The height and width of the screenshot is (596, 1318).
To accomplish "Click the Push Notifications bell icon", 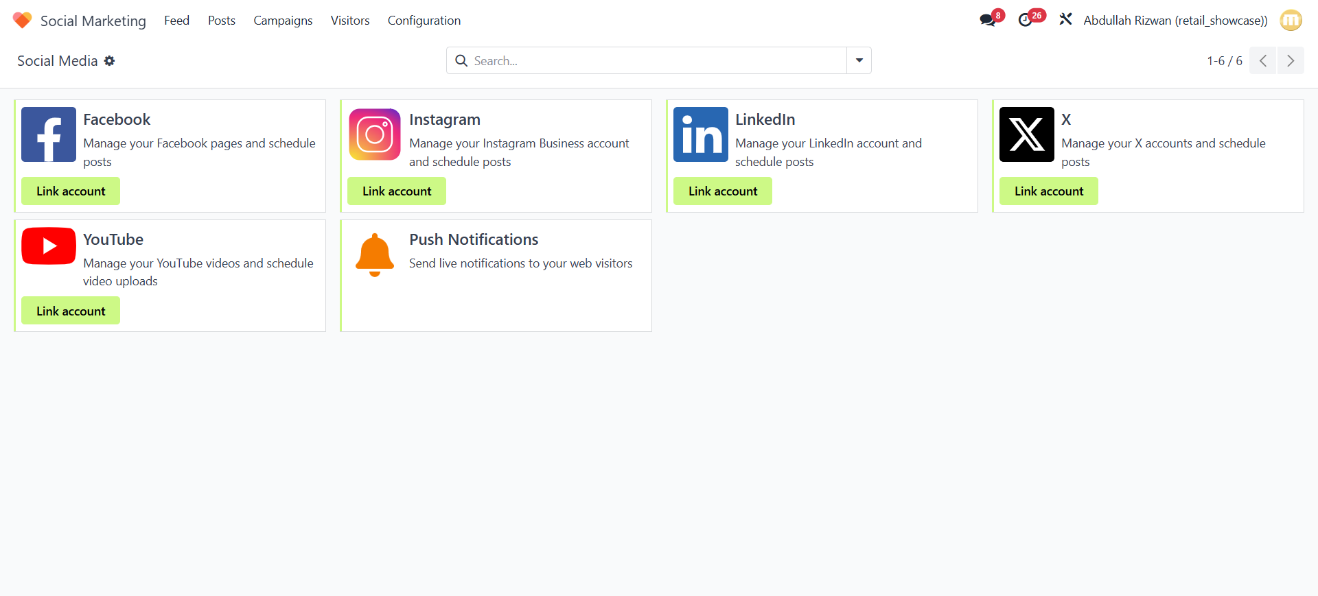I will point(375,254).
